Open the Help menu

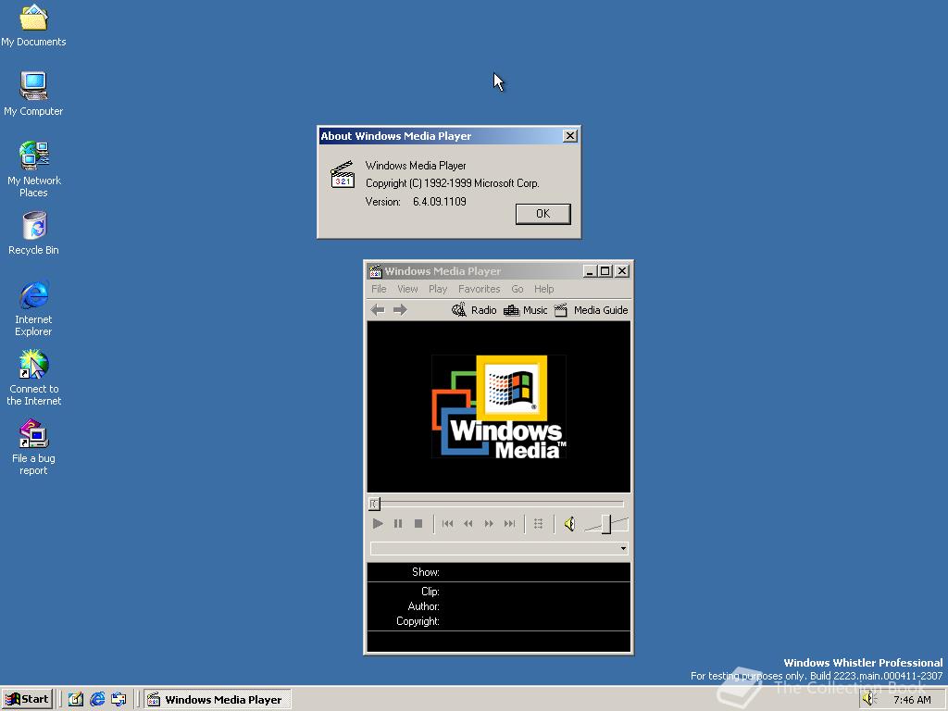[544, 289]
